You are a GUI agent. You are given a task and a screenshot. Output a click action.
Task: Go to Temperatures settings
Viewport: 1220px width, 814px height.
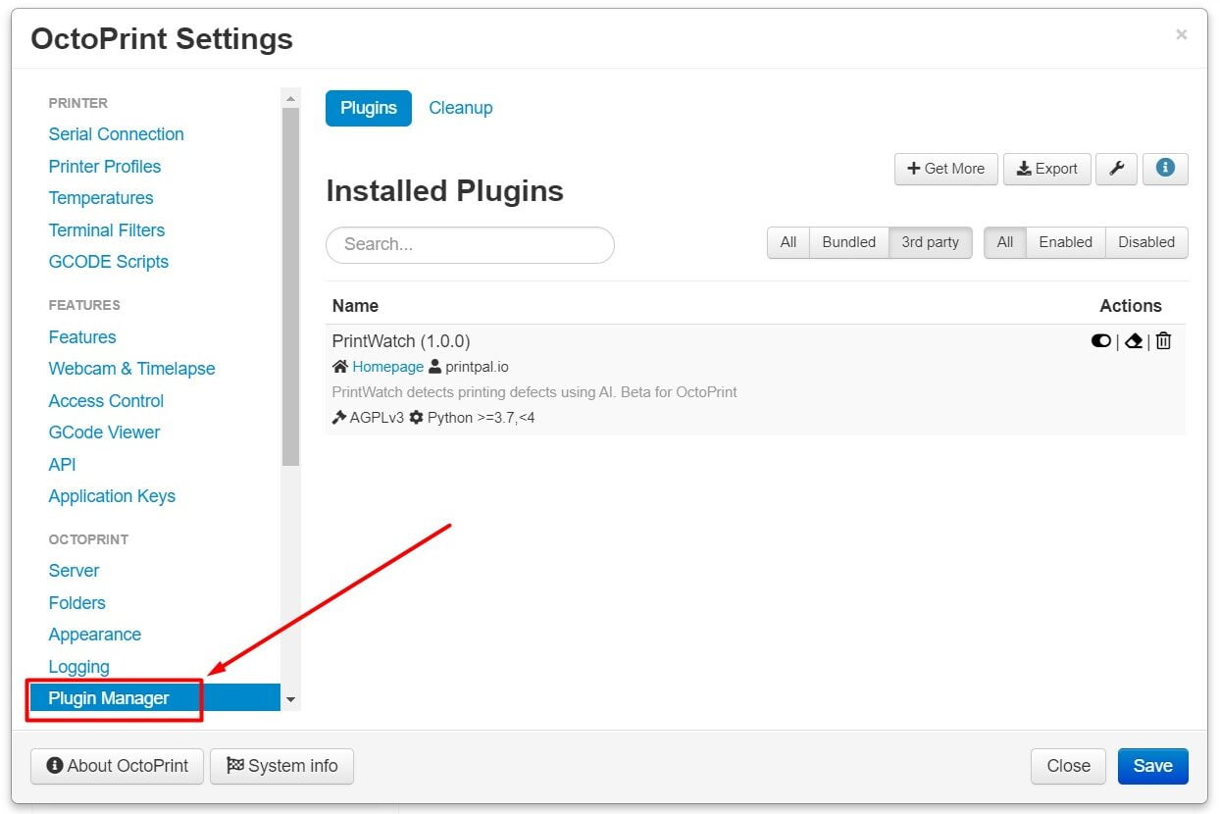click(101, 198)
